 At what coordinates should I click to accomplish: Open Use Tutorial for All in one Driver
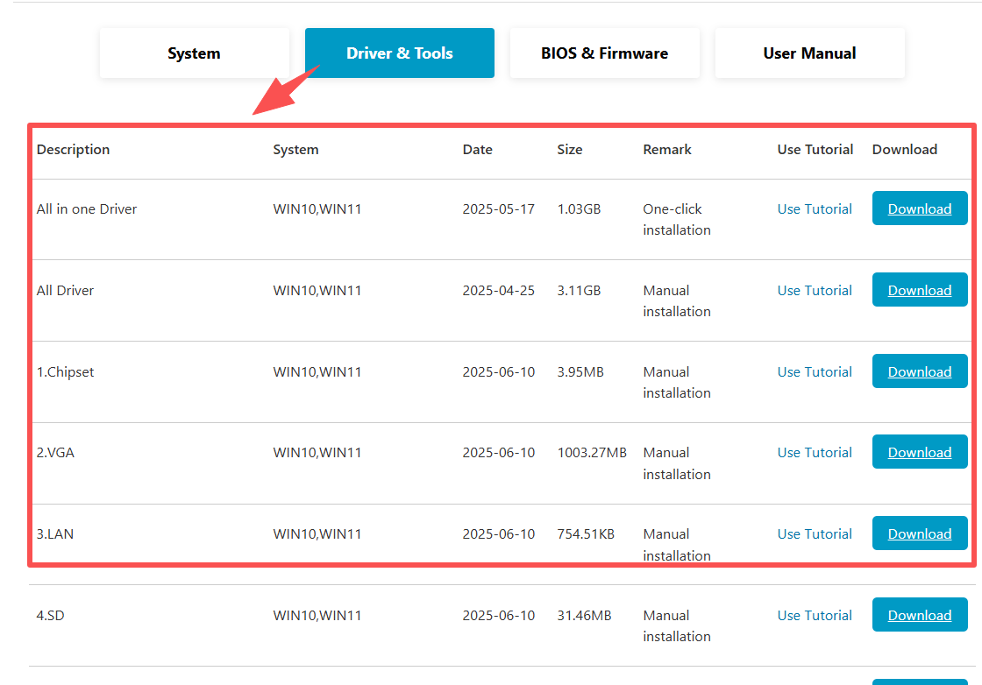pos(815,208)
